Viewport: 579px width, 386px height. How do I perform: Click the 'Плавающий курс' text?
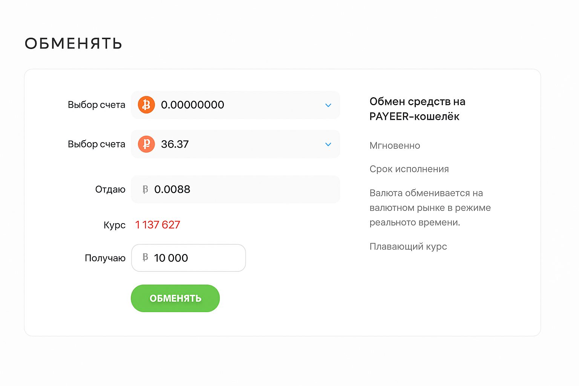[x=408, y=247]
